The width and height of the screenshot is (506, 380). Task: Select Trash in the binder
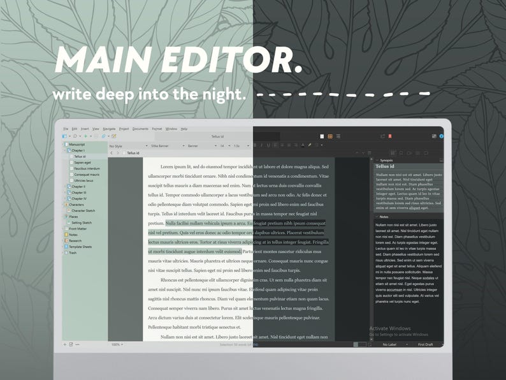click(x=73, y=252)
